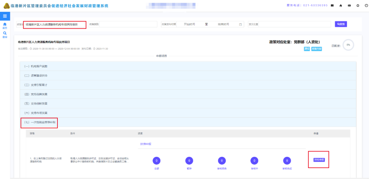
Task: Focus the 政策类别 input field
Action: pyautogui.click(x=128, y=24)
